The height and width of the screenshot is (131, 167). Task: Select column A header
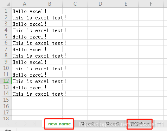coord(25,4)
